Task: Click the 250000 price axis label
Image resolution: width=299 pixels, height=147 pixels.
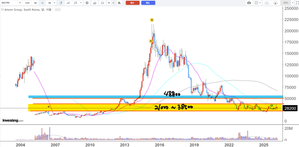Action: (x=291, y=8)
